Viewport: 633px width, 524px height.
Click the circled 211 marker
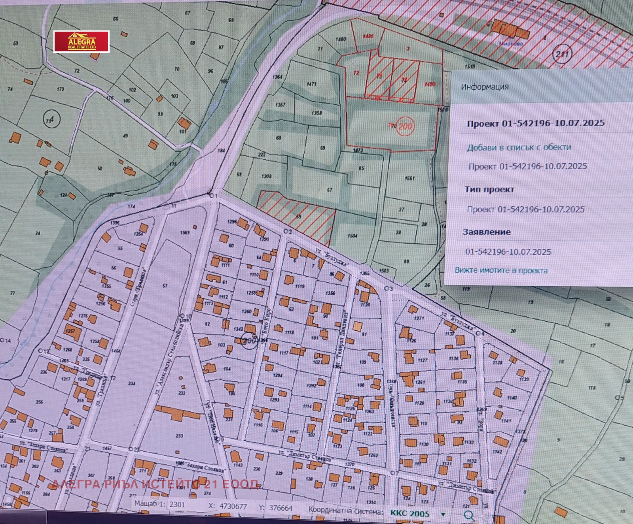(x=561, y=53)
